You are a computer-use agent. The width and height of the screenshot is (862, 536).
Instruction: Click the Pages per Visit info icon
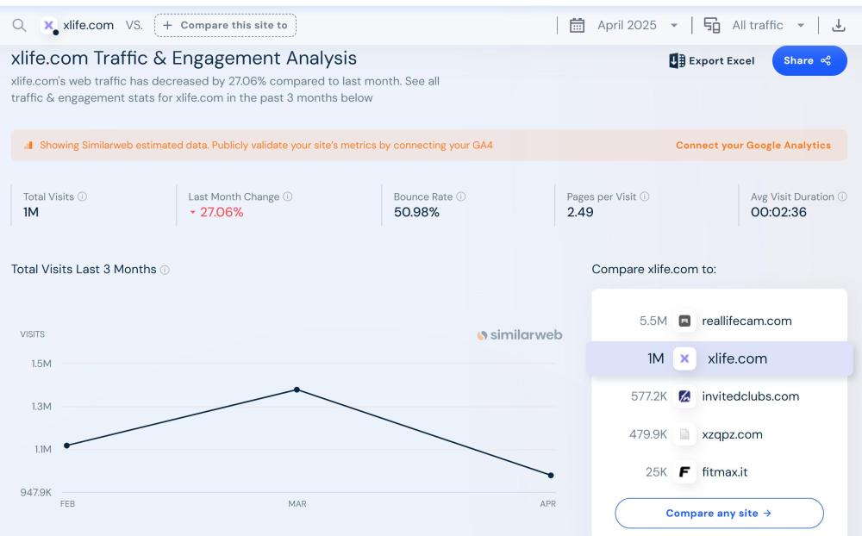click(645, 196)
